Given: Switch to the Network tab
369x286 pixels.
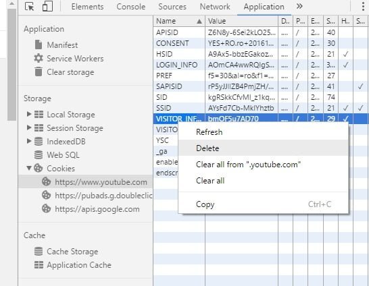Looking at the screenshot, I should (215, 7).
